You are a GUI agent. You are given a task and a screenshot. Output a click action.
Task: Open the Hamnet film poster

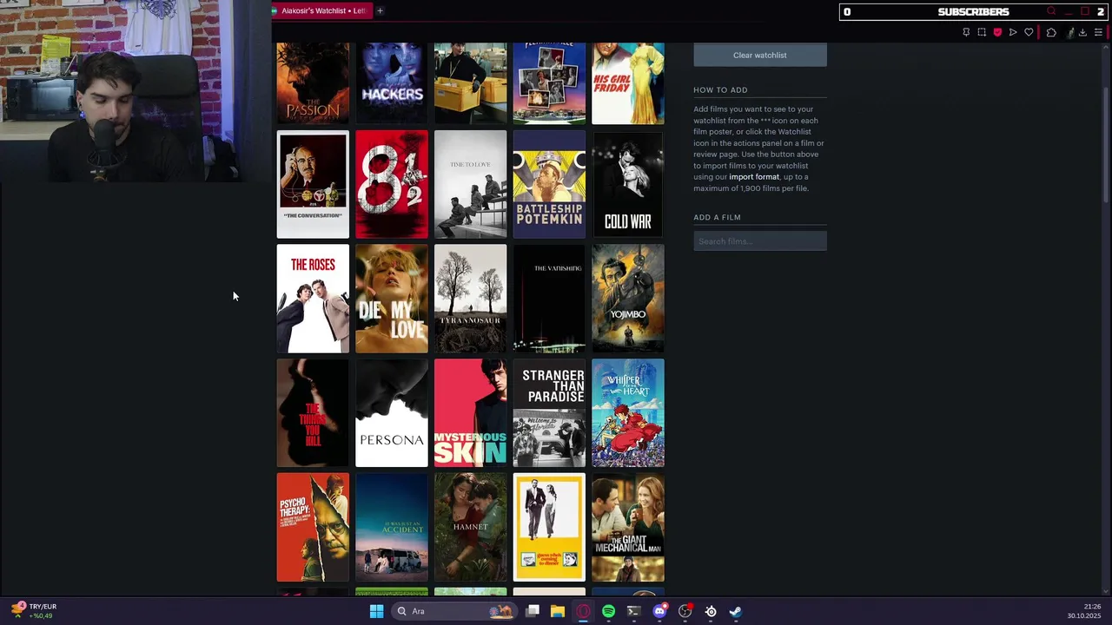point(471,527)
